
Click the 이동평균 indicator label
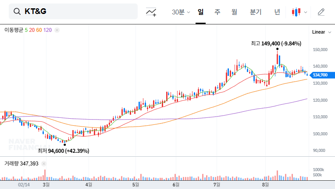[x=14, y=30]
